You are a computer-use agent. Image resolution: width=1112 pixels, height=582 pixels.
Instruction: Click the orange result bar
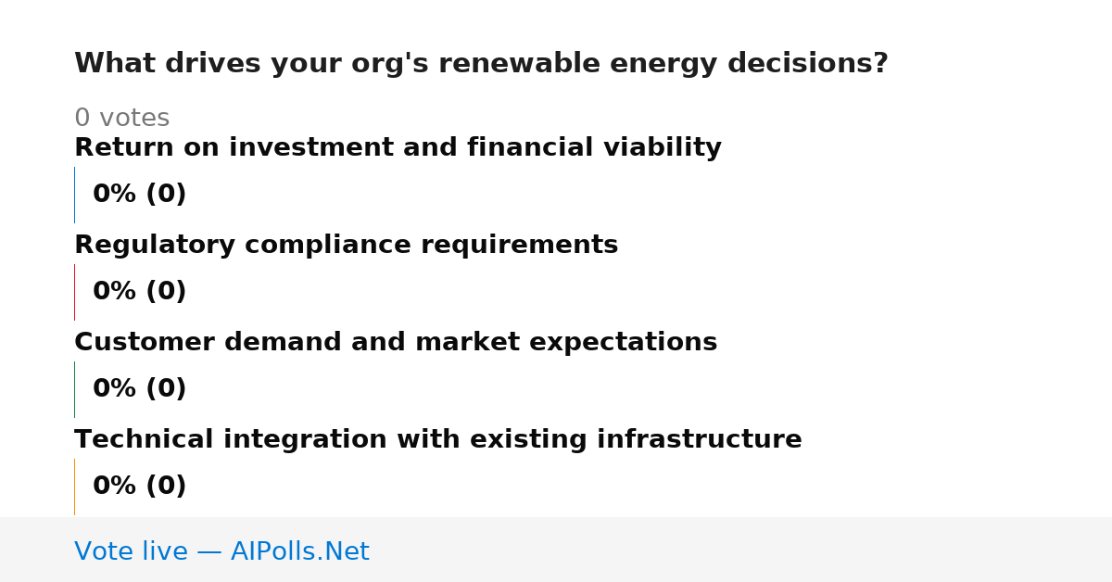coord(74,487)
